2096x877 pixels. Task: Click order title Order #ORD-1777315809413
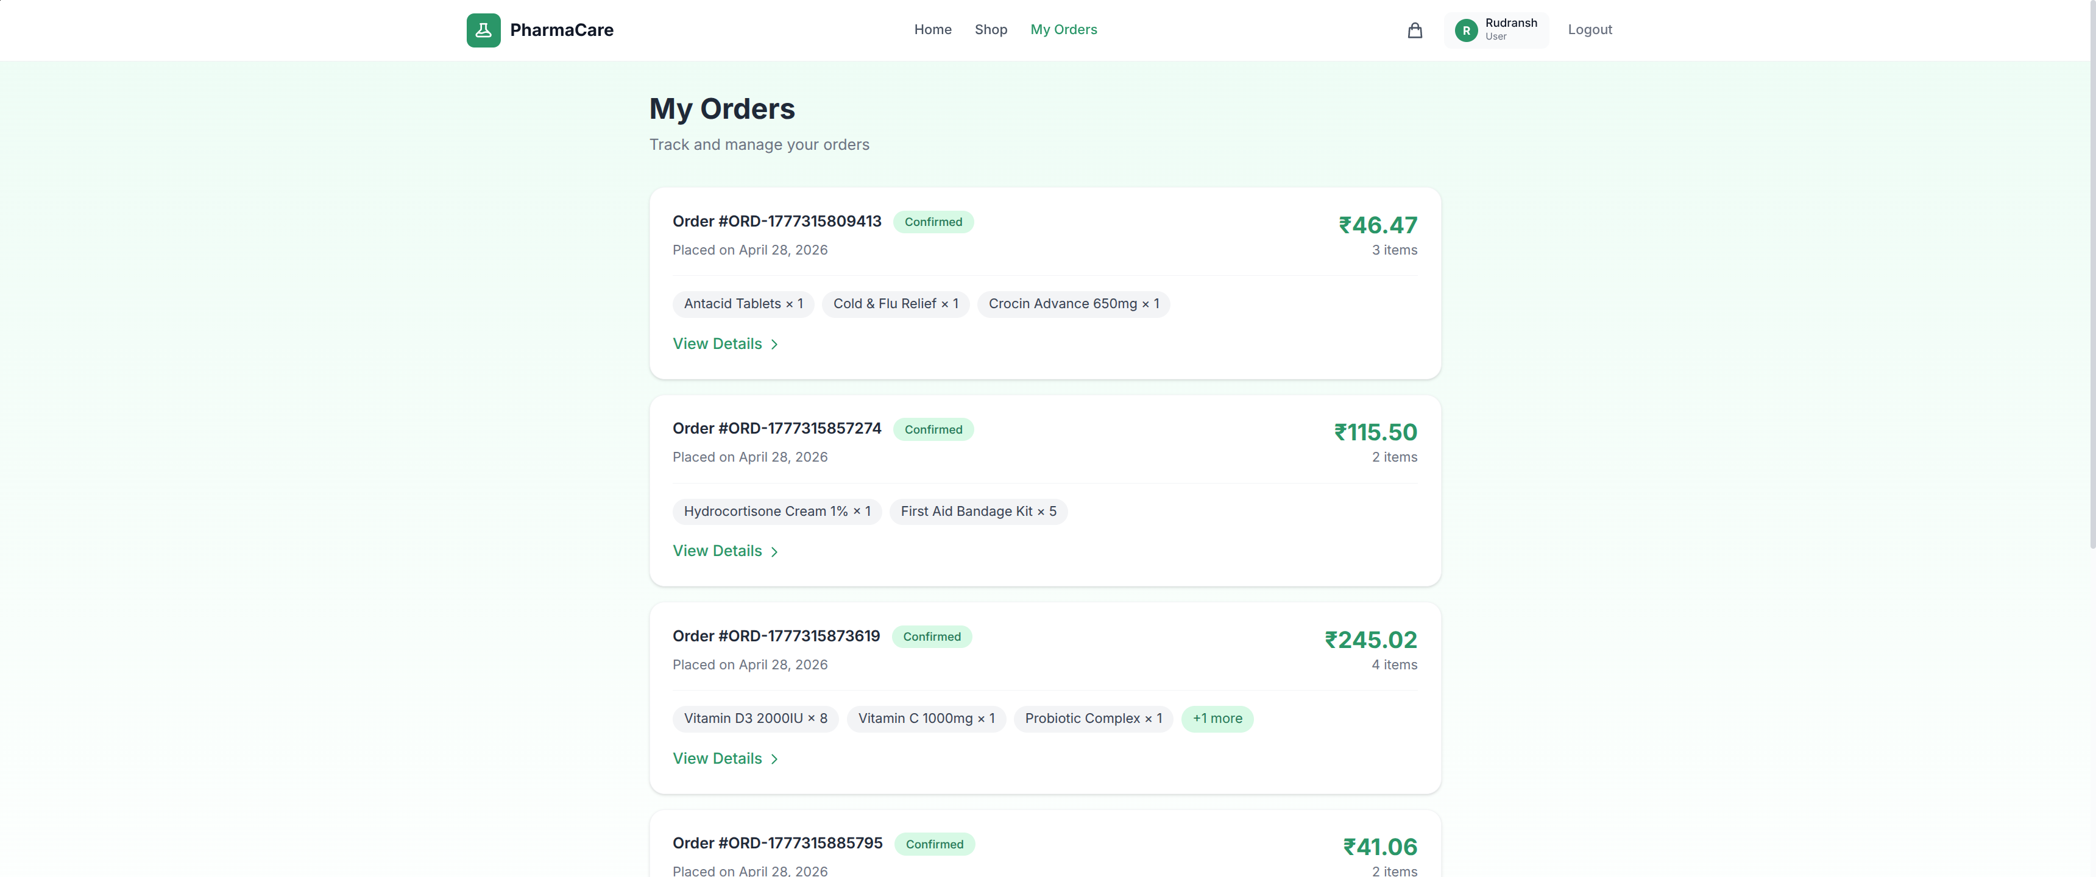[776, 221]
